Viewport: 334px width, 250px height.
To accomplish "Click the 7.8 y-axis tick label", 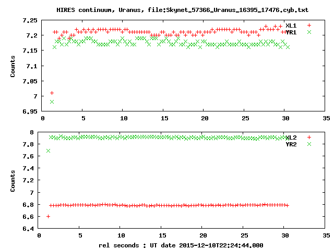I will (28, 144).
